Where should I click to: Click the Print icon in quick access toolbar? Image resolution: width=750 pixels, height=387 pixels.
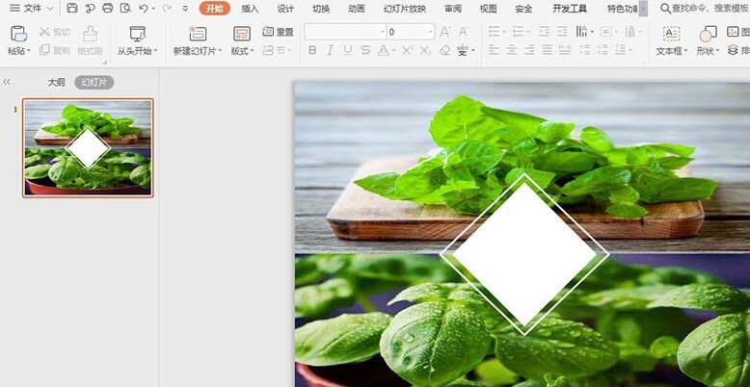(x=108, y=8)
